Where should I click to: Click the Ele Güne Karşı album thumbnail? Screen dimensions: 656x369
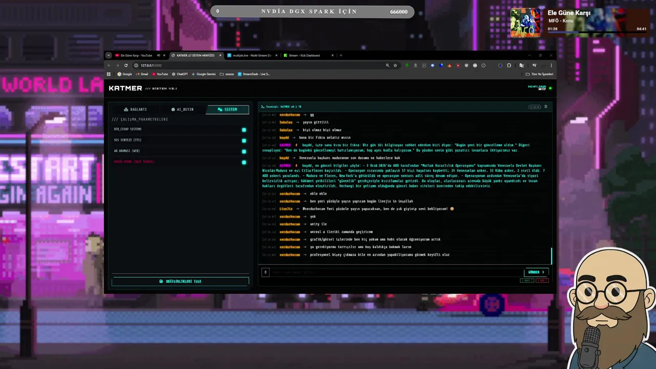point(525,23)
